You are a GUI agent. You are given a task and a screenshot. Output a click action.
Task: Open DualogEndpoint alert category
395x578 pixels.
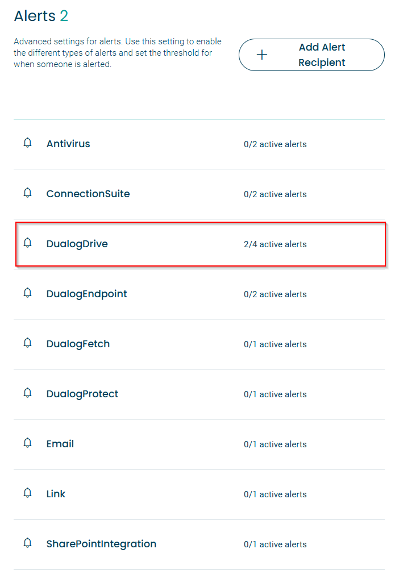[199, 294]
